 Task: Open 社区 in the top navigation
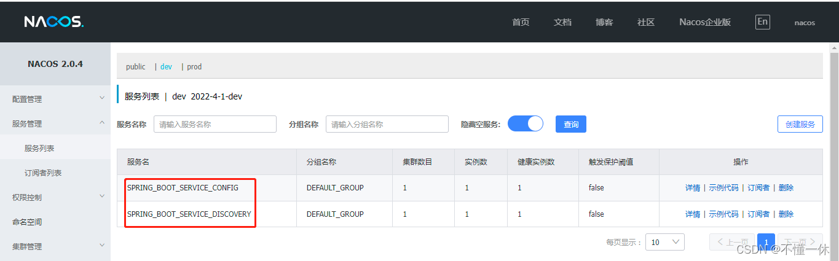point(646,22)
